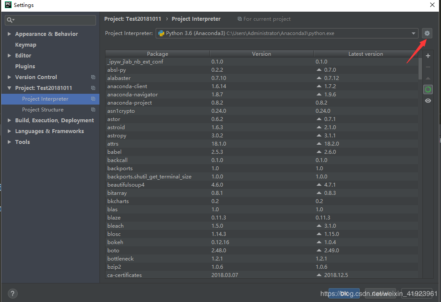Image resolution: width=441 pixels, height=302 pixels.
Task: Click Project: Test20181011 breadcrumb
Action: click(133, 19)
